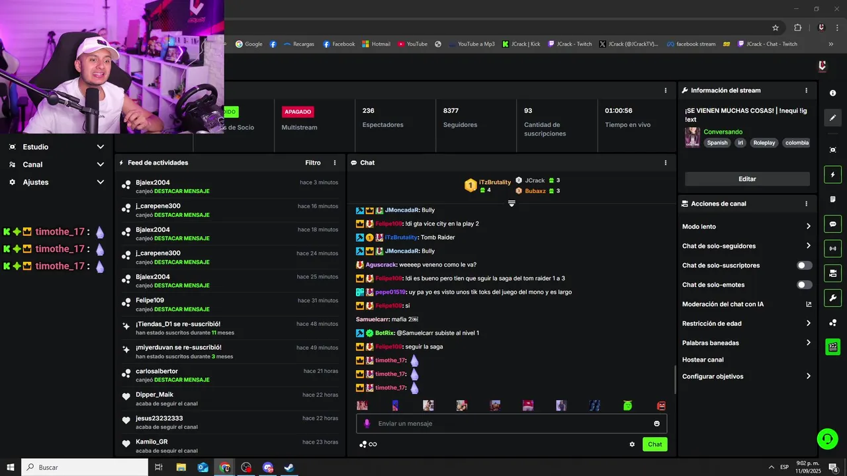Image resolution: width=847 pixels, height=476 pixels.
Task: Open Chat panel options menu
Action: [666, 163]
